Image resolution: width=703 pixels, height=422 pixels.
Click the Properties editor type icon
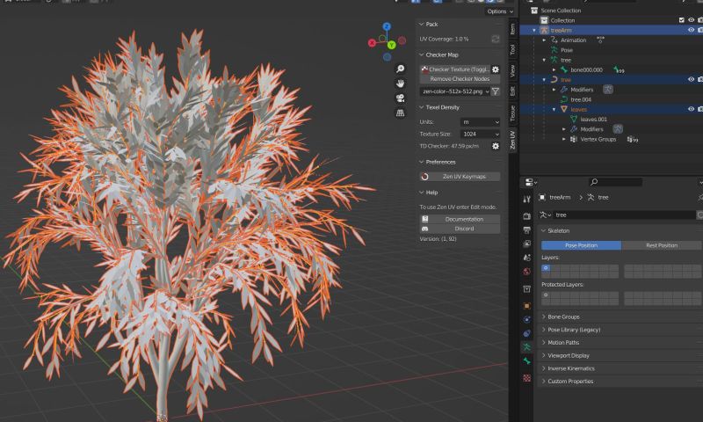point(532,182)
